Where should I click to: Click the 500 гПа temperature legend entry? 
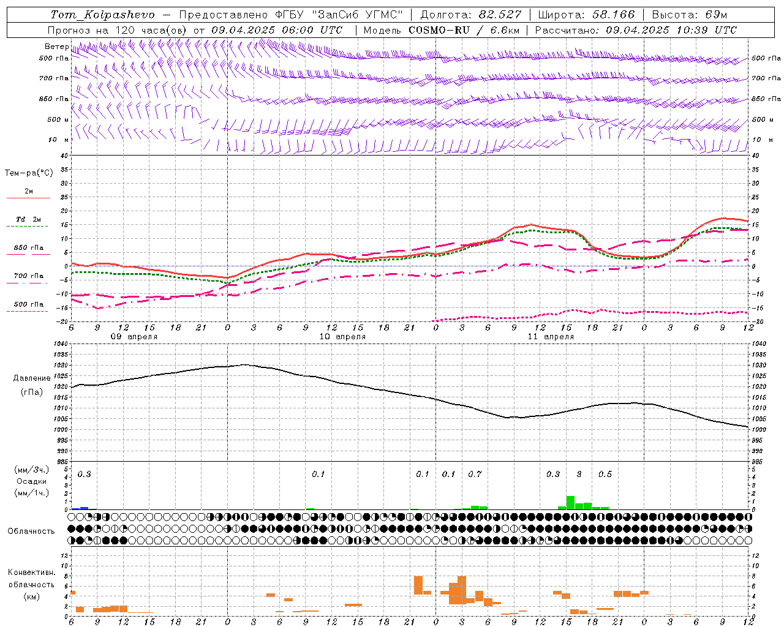click(x=28, y=307)
